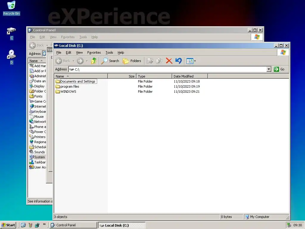The width and height of the screenshot is (305, 229).
Task: Open the Edit menu in Local Disk
Action: pyautogui.click(x=69, y=52)
